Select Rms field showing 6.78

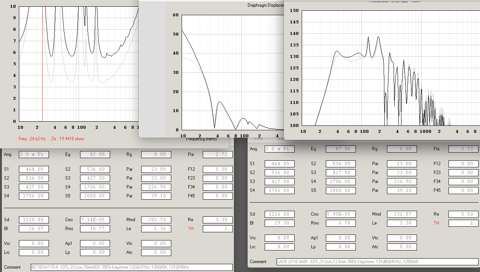click(x=341, y=223)
